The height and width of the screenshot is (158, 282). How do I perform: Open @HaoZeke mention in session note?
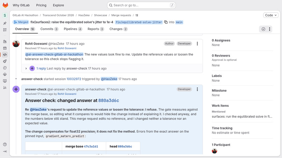click(x=109, y=79)
